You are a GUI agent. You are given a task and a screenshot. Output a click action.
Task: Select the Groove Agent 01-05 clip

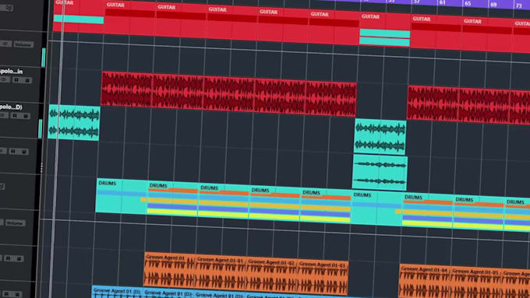coord(476,283)
